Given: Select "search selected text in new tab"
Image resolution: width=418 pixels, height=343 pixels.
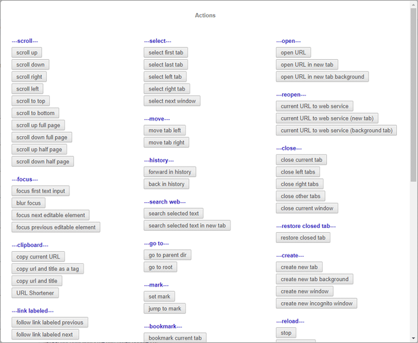Looking at the screenshot, I should [188, 225].
